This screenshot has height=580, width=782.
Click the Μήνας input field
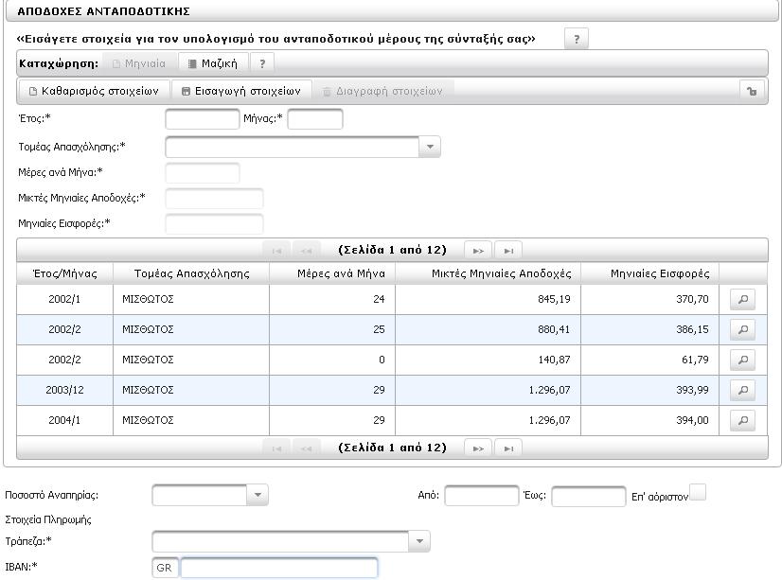(315, 119)
